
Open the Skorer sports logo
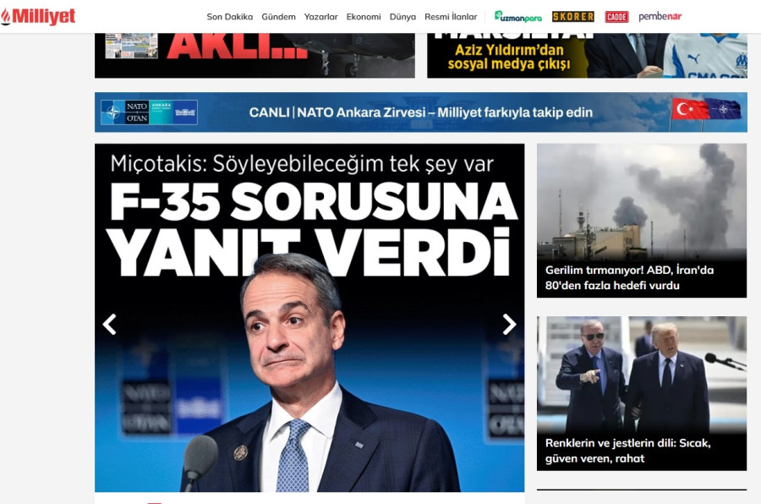click(x=573, y=17)
